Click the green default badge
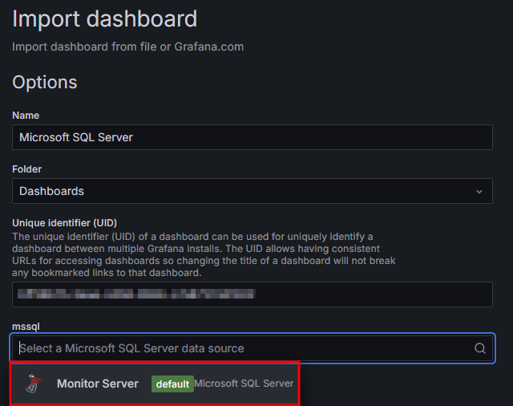This screenshot has width=513, height=406. [x=172, y=384]
